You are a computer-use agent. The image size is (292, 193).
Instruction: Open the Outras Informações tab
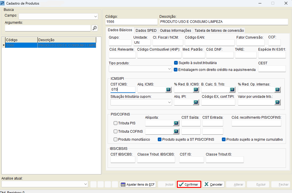coord(175,31)
